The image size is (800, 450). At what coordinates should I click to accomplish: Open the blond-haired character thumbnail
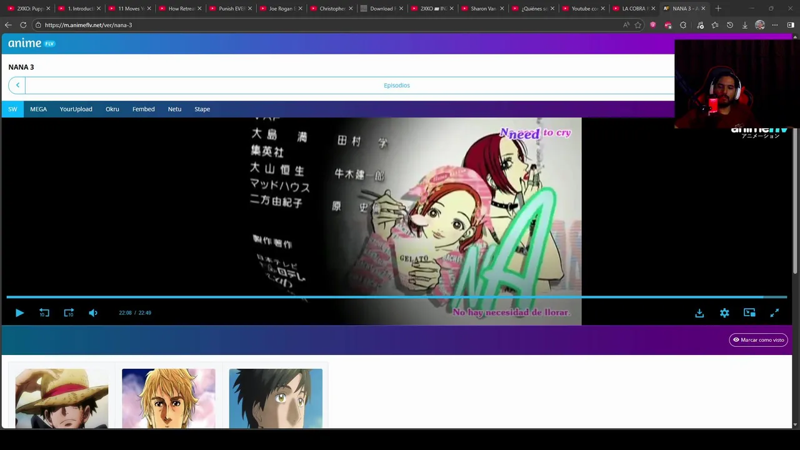169,398
